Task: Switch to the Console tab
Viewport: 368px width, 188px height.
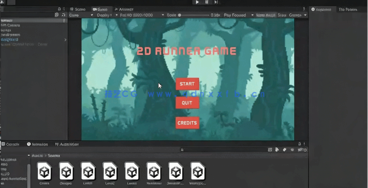Action: tap(11, 144)
